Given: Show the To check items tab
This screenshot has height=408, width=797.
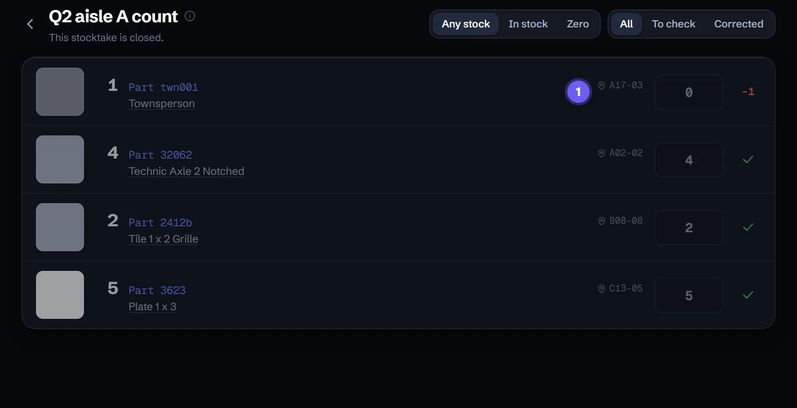Looking at the screenshot, I should point(673,24).
